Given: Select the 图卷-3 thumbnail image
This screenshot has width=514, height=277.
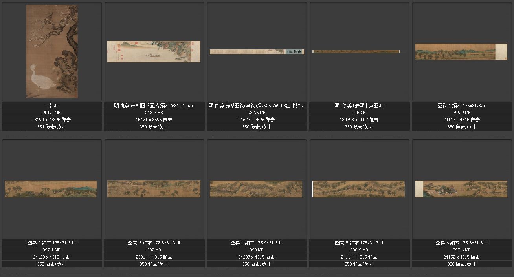Looking at the screenshot, I should pyautogui.click(x=154, y=189).
